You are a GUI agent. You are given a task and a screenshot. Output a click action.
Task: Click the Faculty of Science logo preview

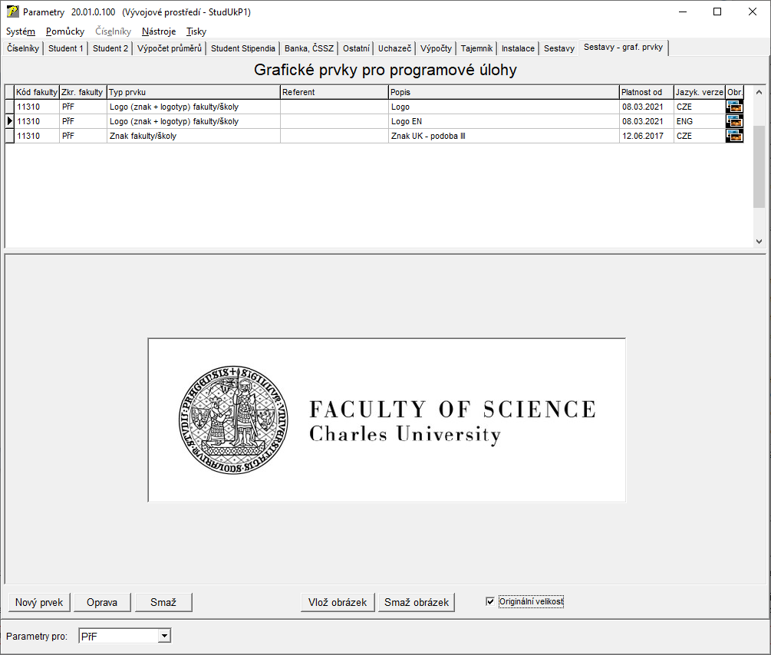pyautogui.click(x=387, y=420)
